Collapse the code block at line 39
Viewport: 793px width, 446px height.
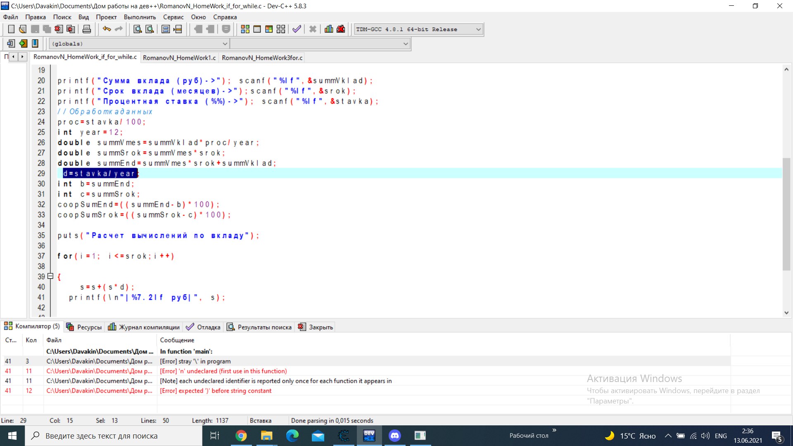point(50,276)
